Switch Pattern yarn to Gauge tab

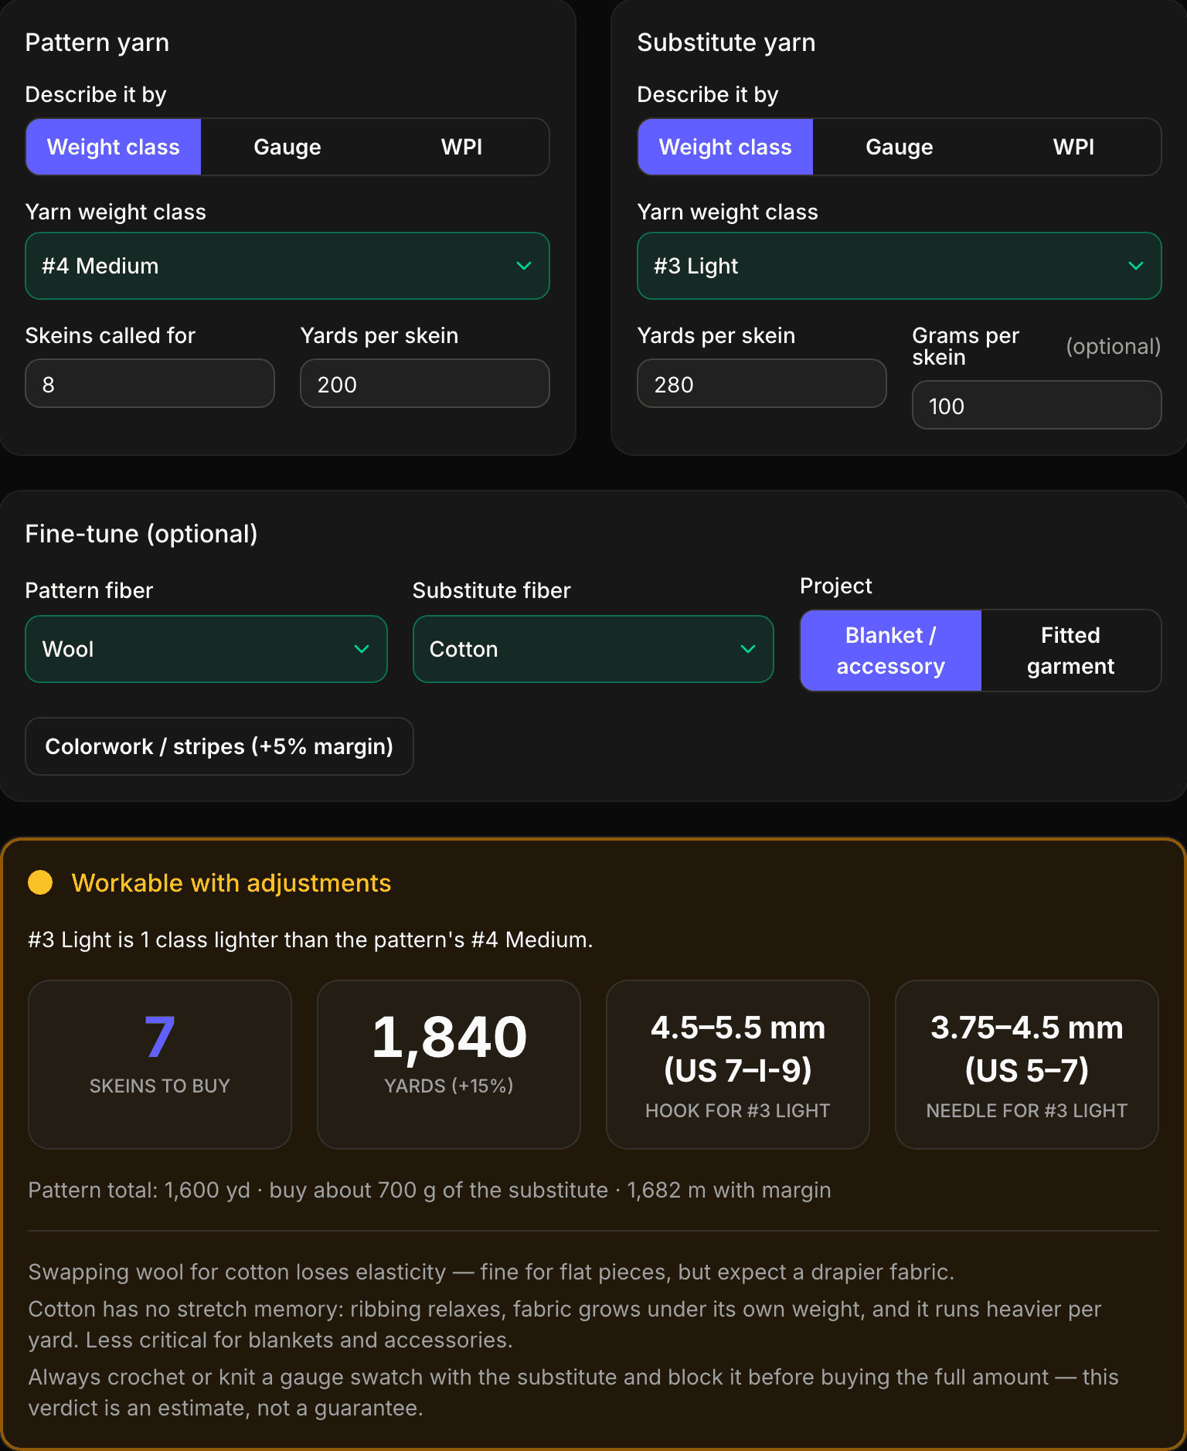287,147
